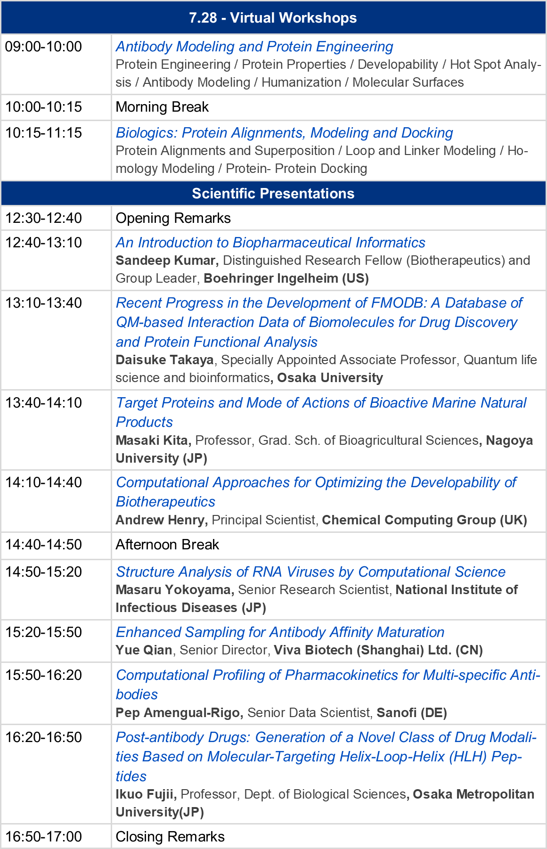The width and height of the screenshot is (547, 849).
Task: Open Biologics: Protein Alignments, Modeling and Docking link
Action: [x=284, y=133]
